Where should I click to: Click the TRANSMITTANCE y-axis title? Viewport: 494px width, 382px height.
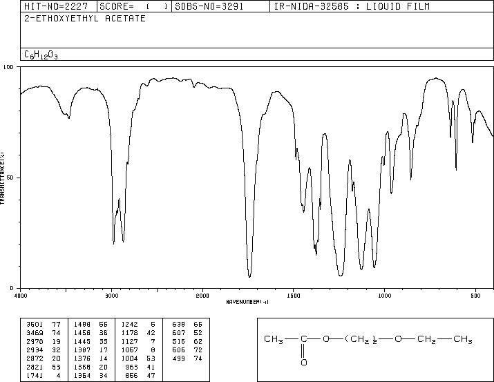[x=2, y=178]
